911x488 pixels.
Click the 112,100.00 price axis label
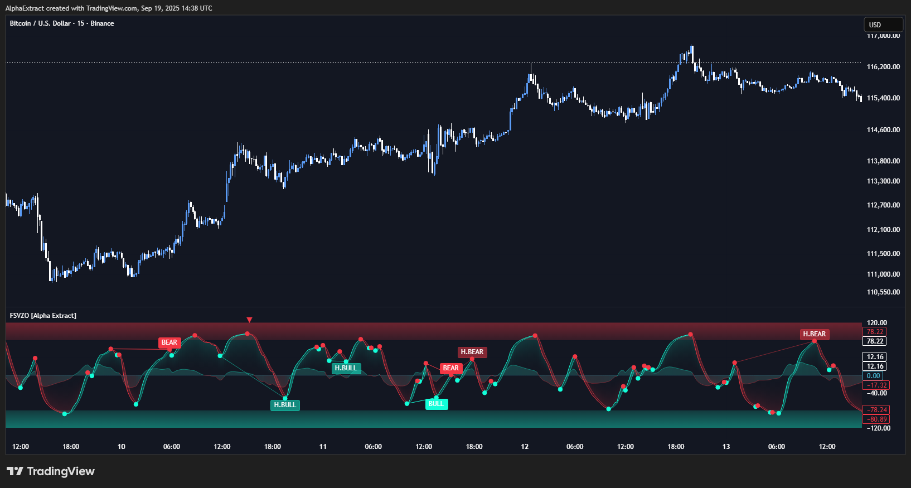[883, 230]
